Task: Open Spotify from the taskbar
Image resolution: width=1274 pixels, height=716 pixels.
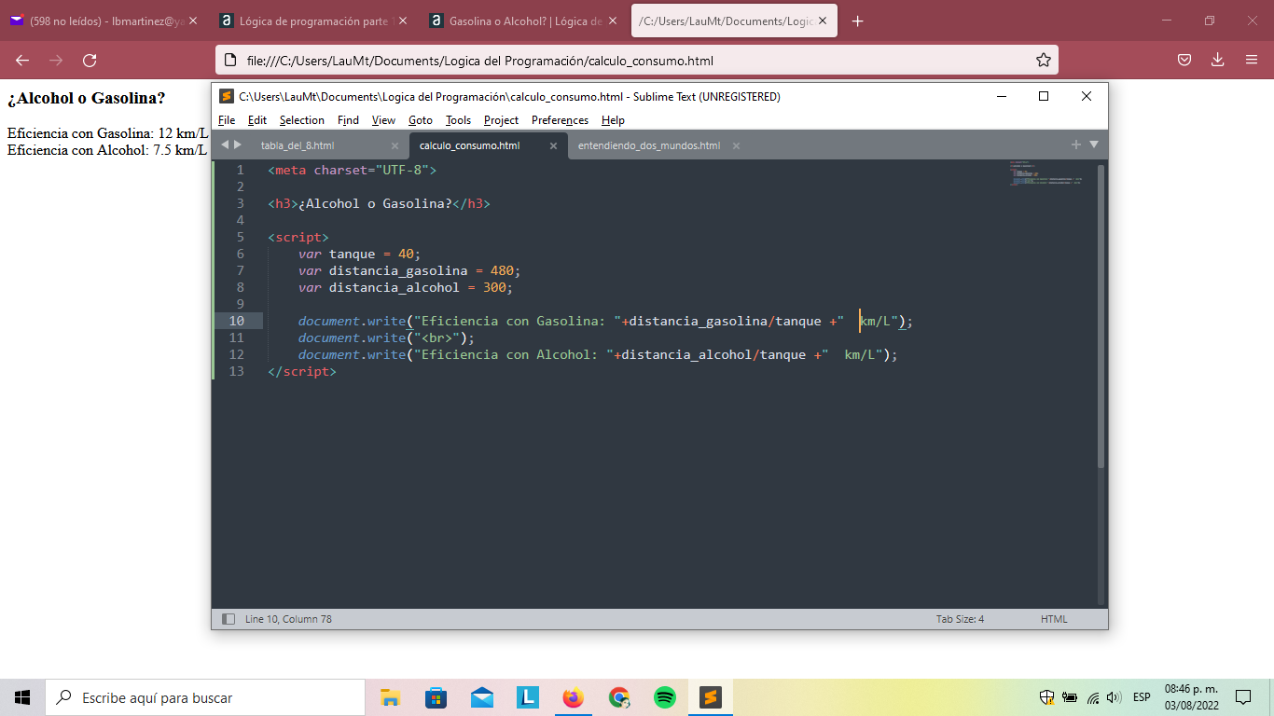Action: pos(664,697)
